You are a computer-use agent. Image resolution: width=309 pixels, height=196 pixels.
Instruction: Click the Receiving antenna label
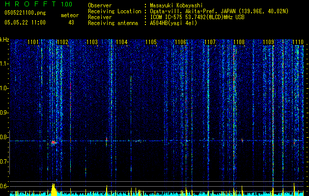(113, 23)
